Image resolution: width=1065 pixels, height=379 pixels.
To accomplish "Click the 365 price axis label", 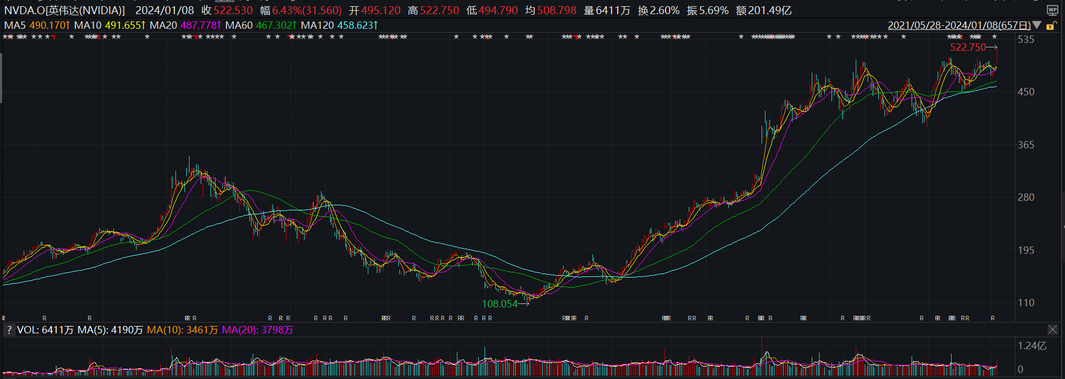I will (1026, 145).
